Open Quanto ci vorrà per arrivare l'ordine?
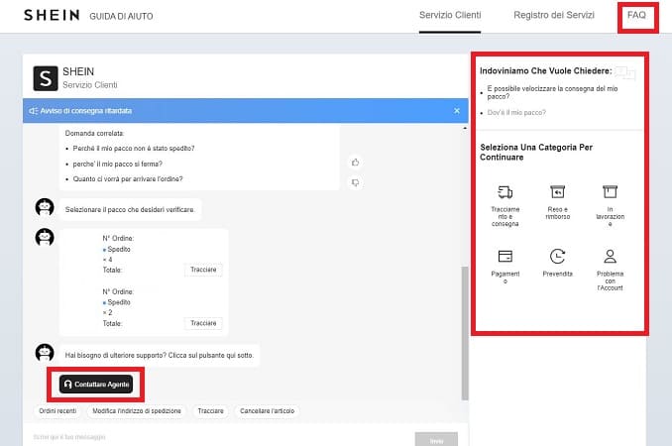 pos(128,178)
